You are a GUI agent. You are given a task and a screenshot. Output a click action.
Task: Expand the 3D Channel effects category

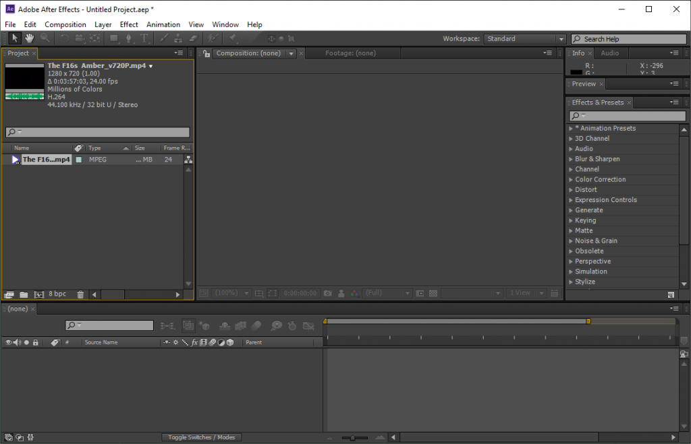[571, 139]
